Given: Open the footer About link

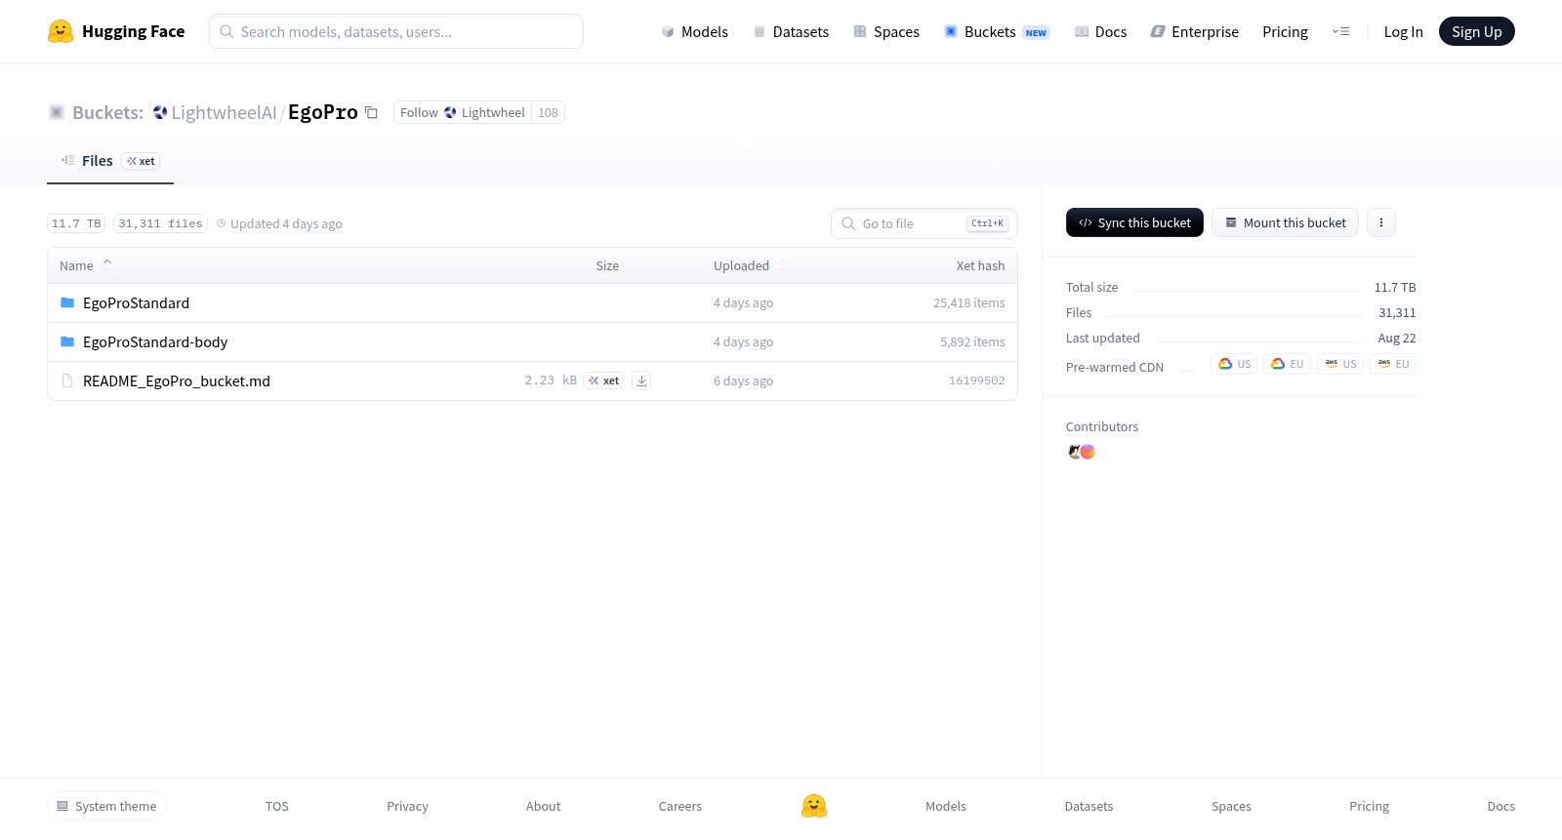Looking at the screenshot, I should pos(543,806).
